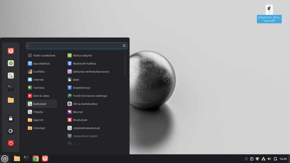The height and width of the screenshot is (163, 290).
Task: Open the Sijainnit places category
Action: point(42,120)
